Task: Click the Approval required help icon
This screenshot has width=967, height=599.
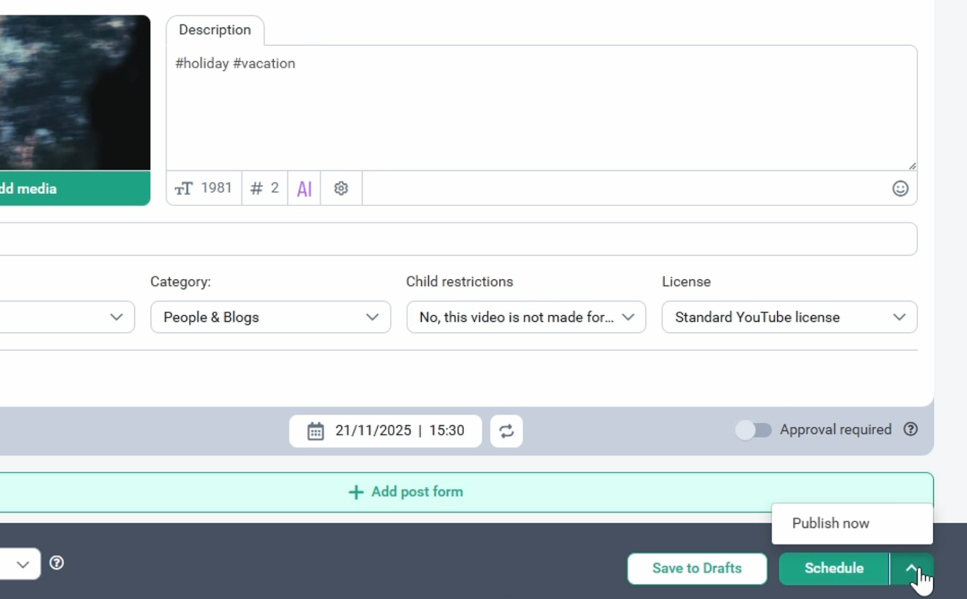Action: coord(910,430)
